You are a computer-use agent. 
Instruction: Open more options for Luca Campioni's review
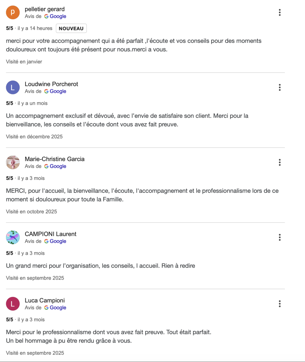tap(279, 304)
